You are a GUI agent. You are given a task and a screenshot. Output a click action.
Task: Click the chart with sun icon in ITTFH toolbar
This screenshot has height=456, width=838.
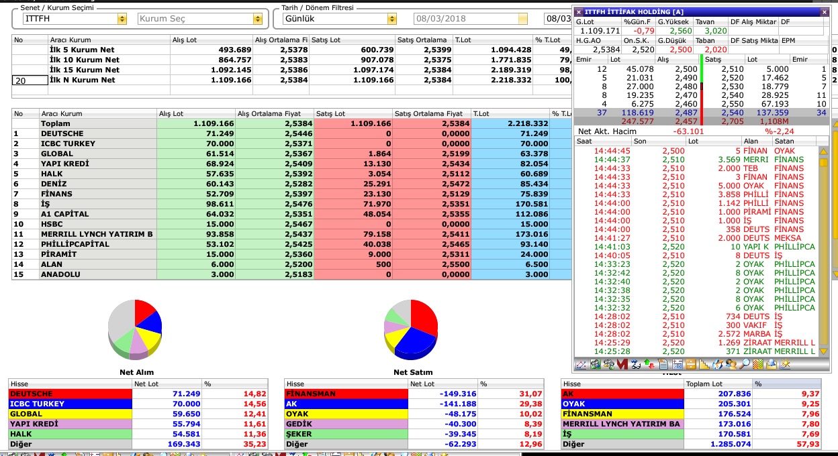click(785, 365)
